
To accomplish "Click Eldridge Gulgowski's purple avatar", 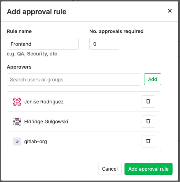I will pyautogui.click(x=17, y=122).
